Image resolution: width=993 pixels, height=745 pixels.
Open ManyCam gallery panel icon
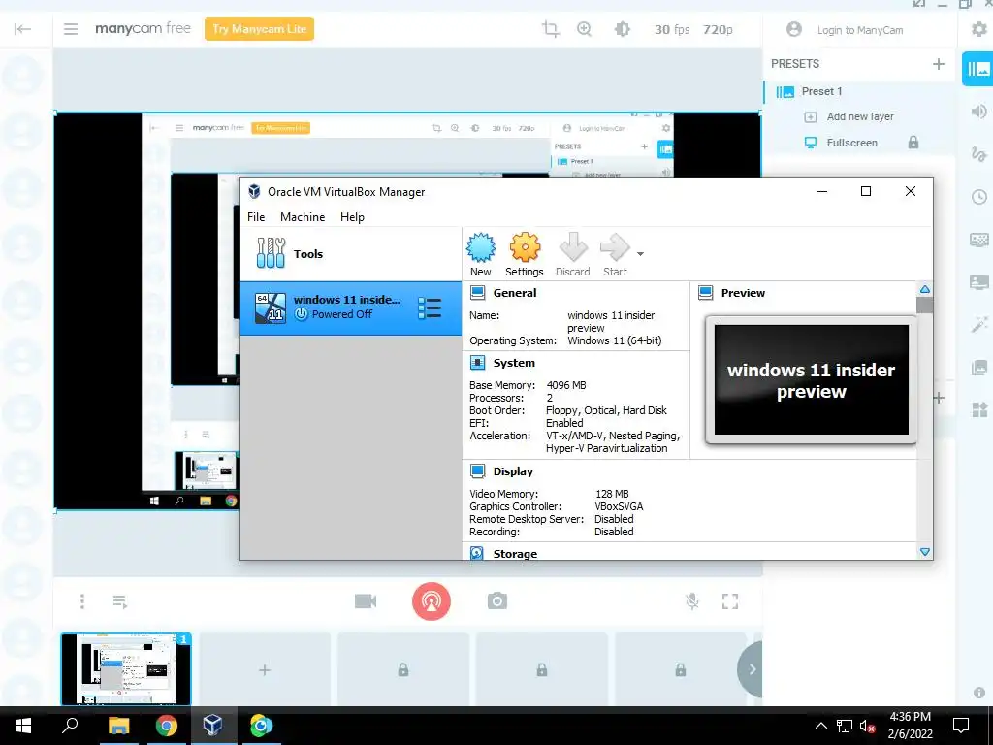click(x=979, y=367)
